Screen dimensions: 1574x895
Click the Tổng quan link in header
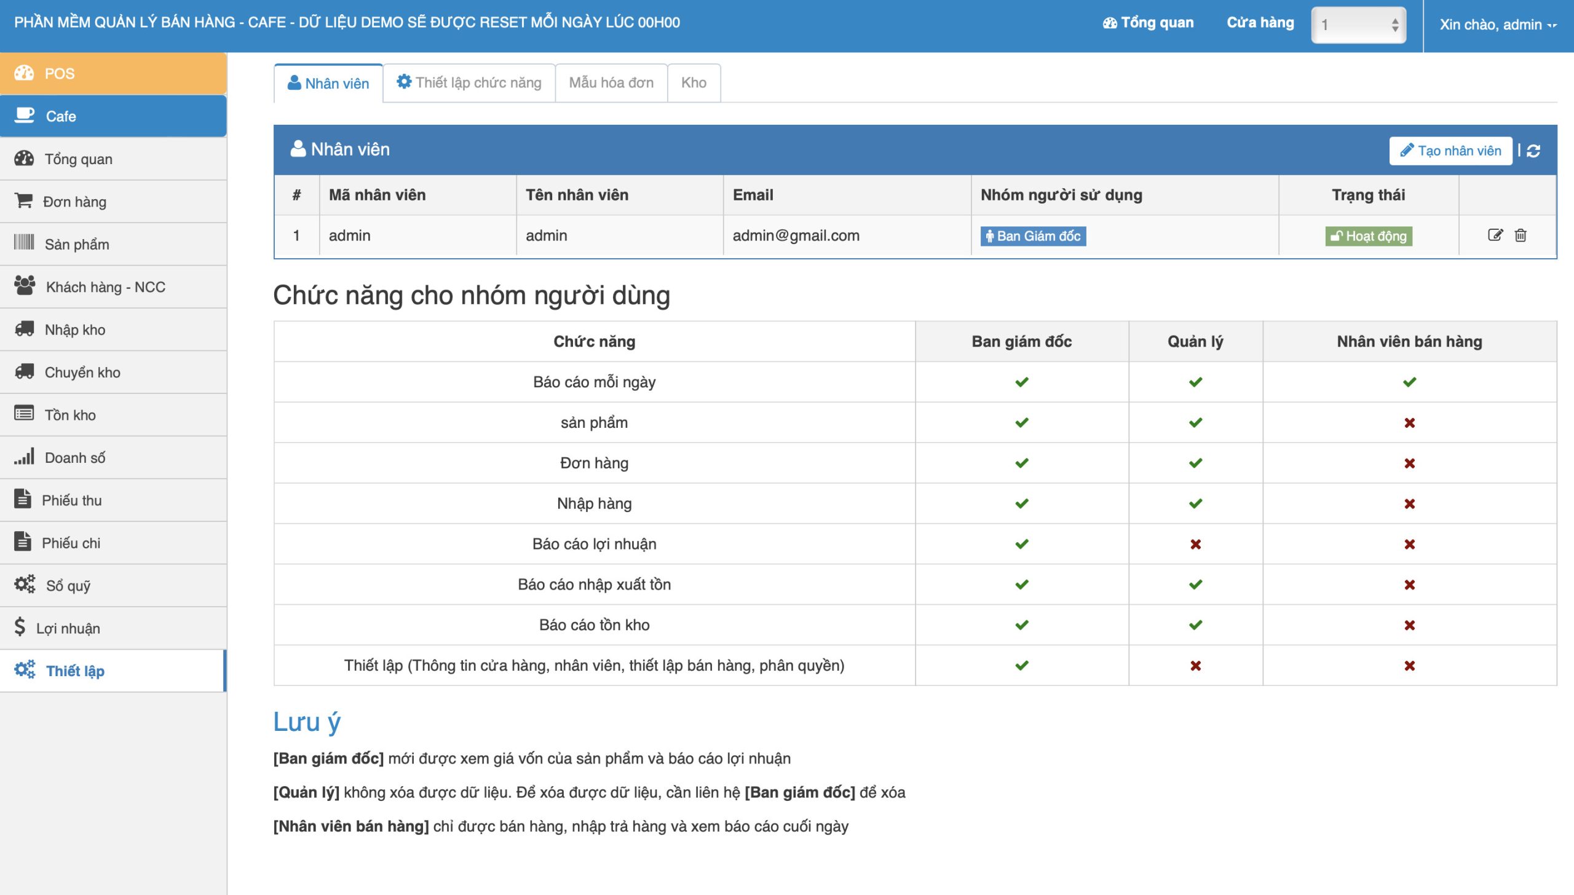(x=1149, y=23)
